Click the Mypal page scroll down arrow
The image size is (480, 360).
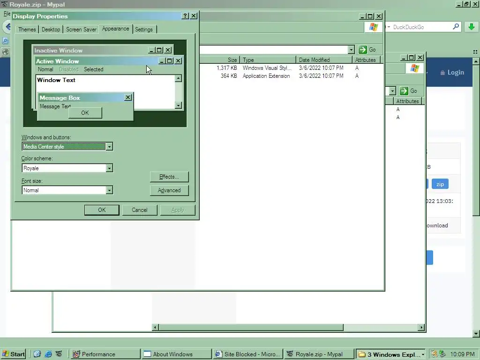476,334
